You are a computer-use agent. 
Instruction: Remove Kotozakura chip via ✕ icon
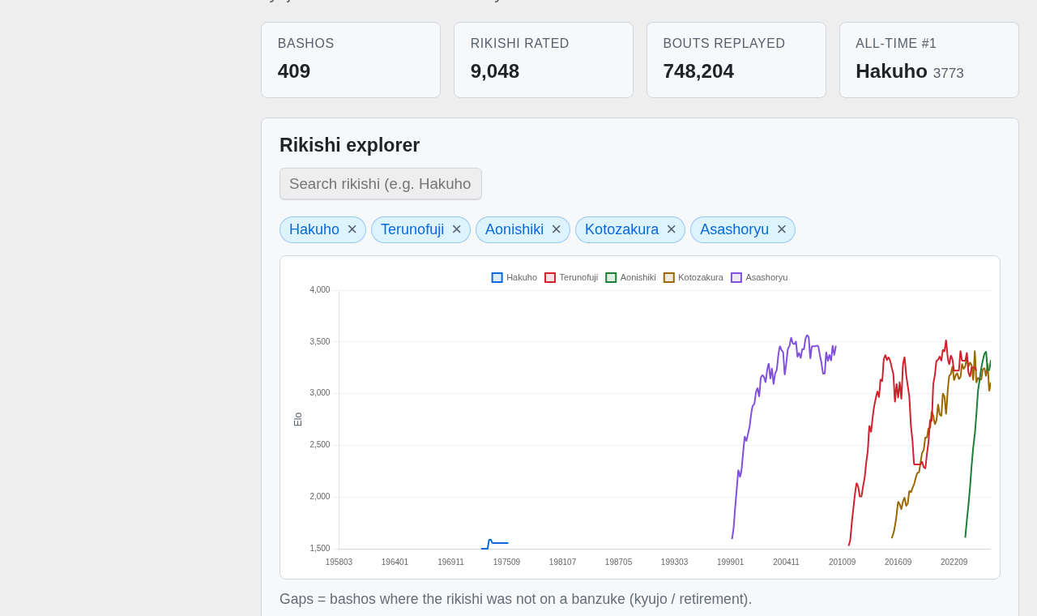pos(672,229)
